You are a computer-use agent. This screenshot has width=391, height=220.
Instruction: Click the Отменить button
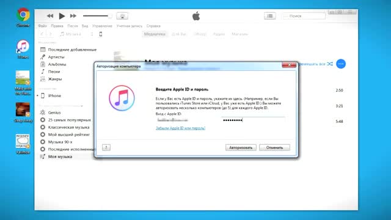pos(274,147)
